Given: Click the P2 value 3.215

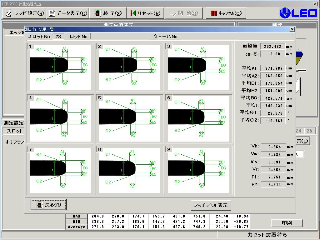Looking at the screenshot, I should pyautogui.click(x=273, y=184).
